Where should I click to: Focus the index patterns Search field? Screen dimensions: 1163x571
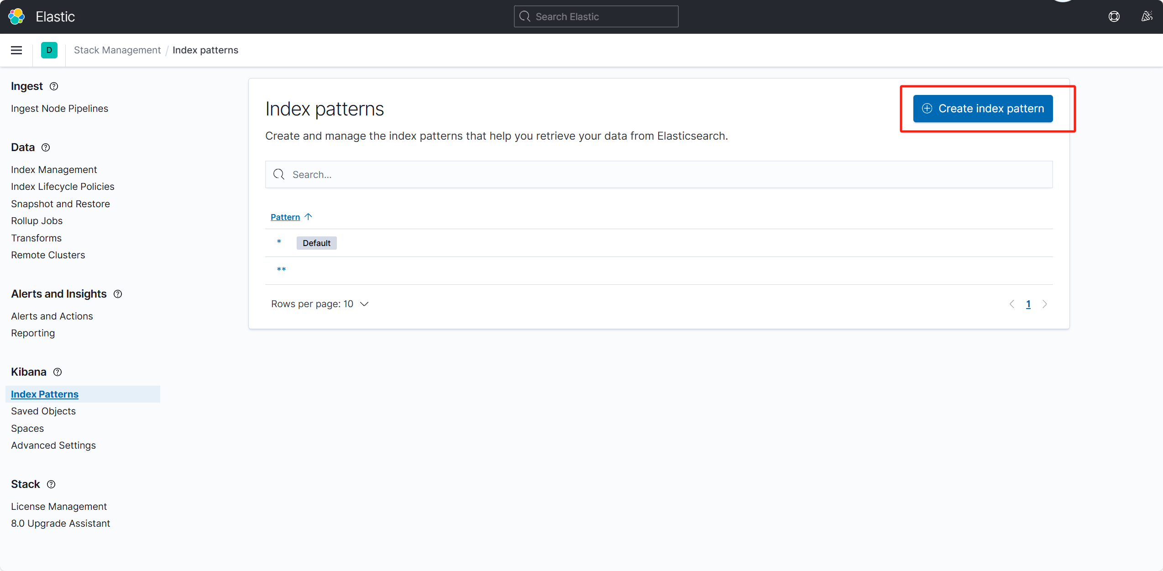(x=659, y=174)
